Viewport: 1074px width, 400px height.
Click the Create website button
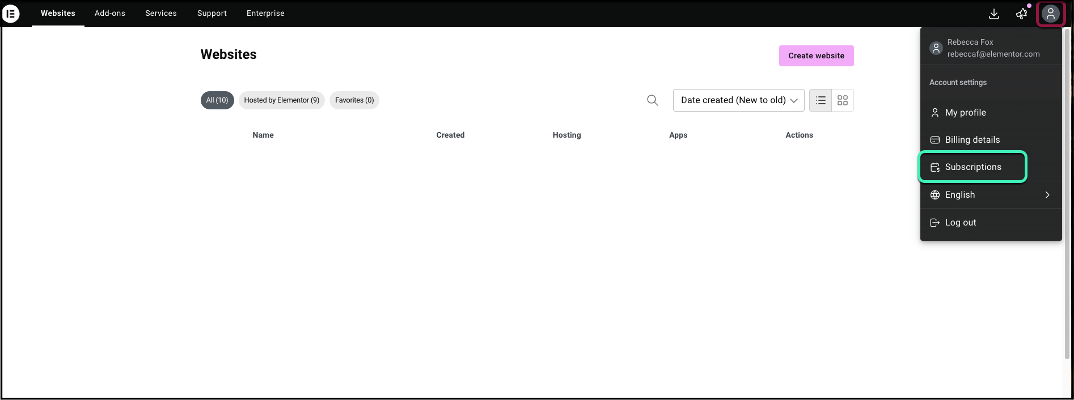(816, 56)
